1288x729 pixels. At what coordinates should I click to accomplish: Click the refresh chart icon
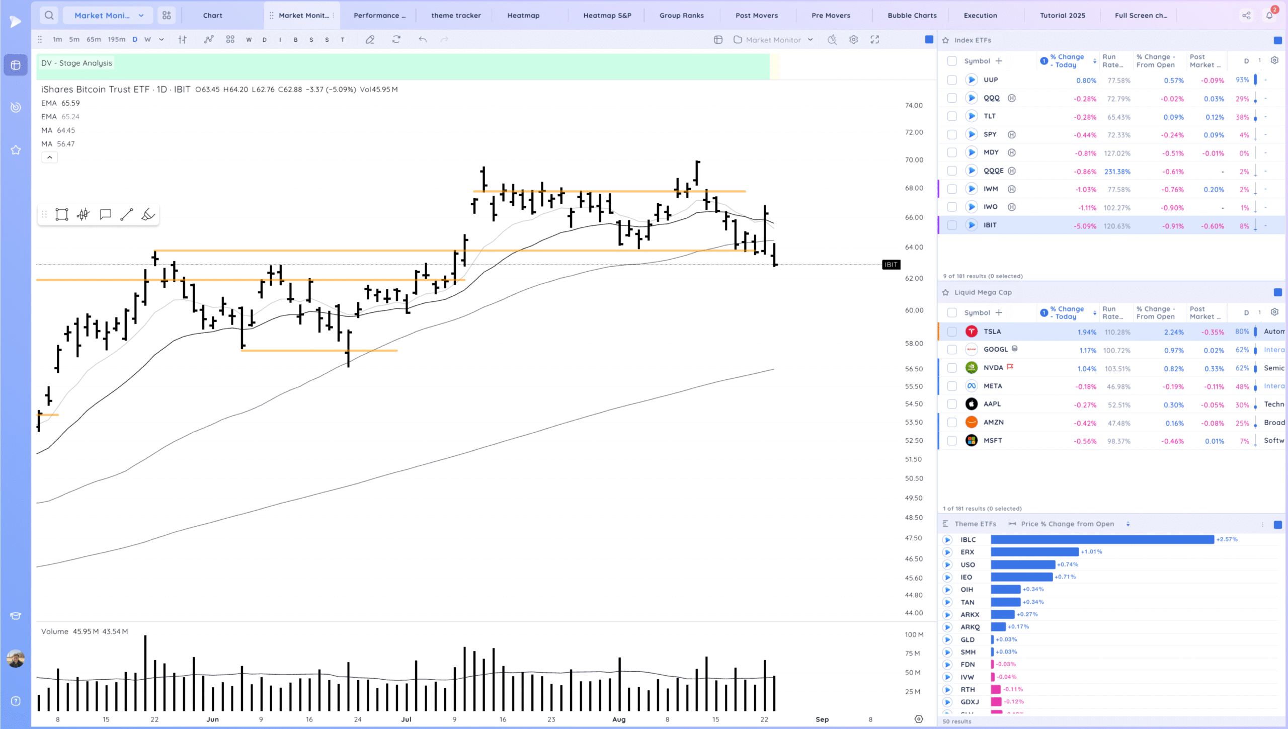(x=396, y=40)
